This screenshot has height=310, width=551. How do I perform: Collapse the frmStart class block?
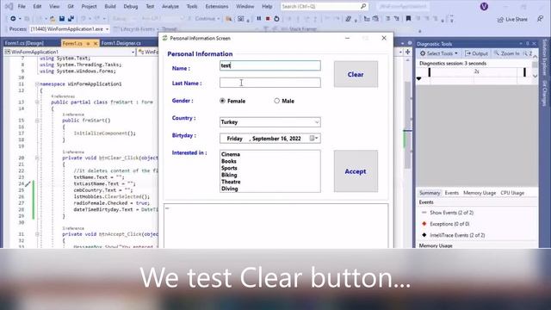click(37, 102)
